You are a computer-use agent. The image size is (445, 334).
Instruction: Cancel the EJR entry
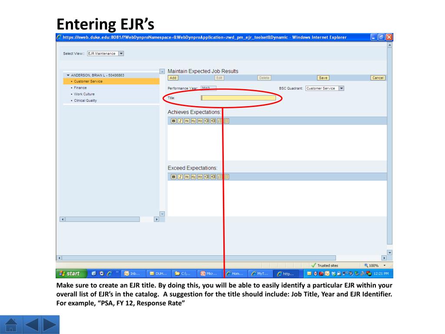click(378, 78)
